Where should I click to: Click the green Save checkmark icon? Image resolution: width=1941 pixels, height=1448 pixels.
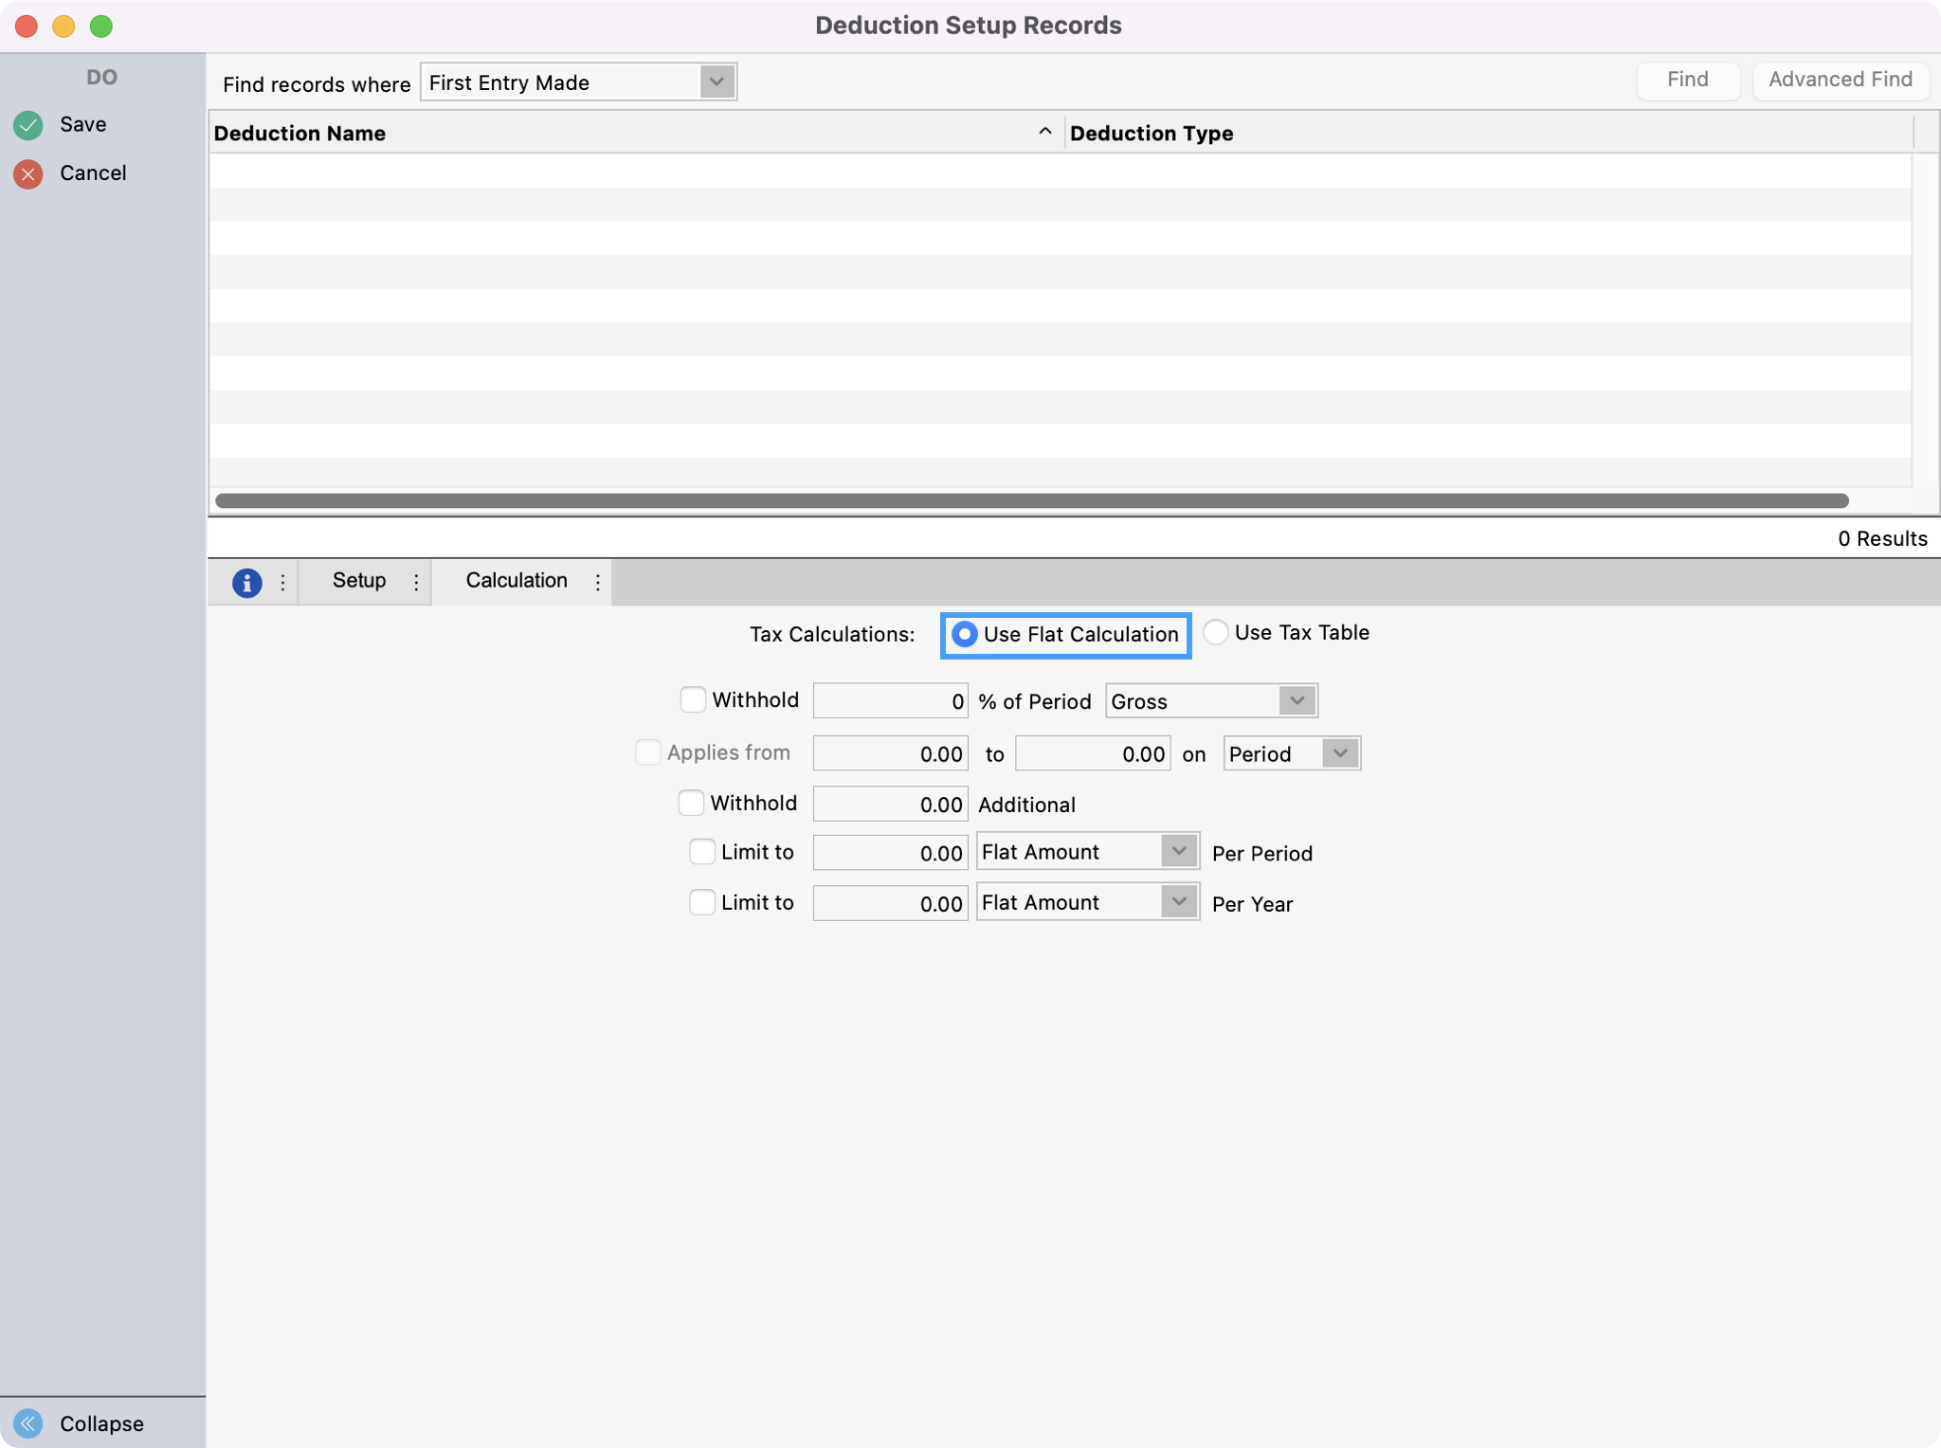(28, 125)
